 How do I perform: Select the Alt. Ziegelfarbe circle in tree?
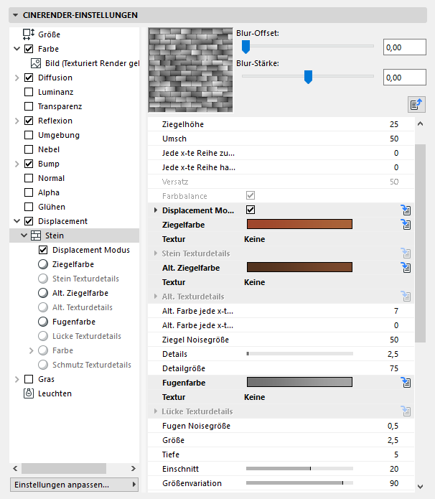[43, 293]
